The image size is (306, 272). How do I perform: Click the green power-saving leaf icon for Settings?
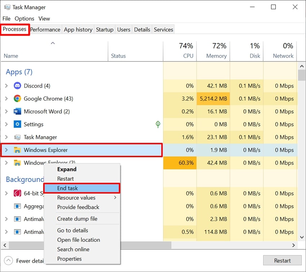[157, 124]
